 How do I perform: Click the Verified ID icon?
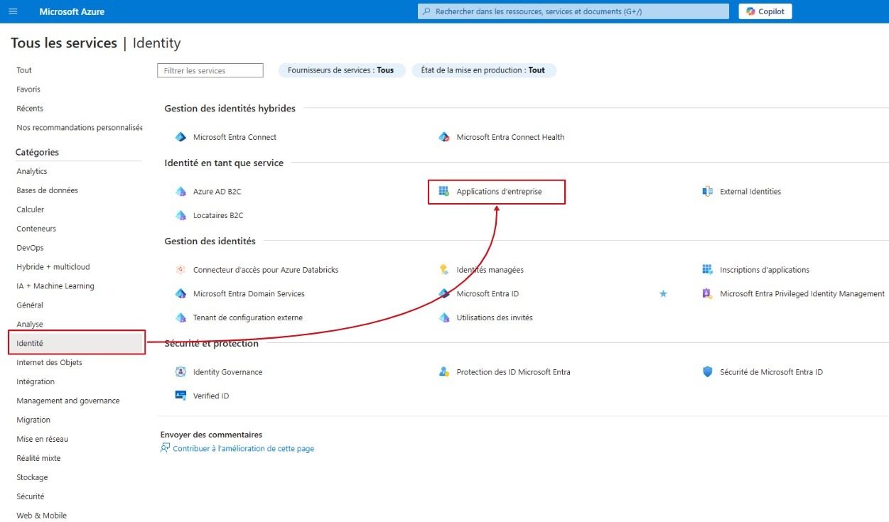point(181,396)
